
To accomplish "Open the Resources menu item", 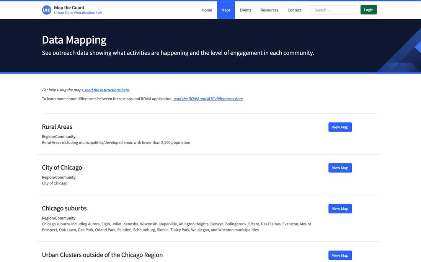I will [269, 10].
